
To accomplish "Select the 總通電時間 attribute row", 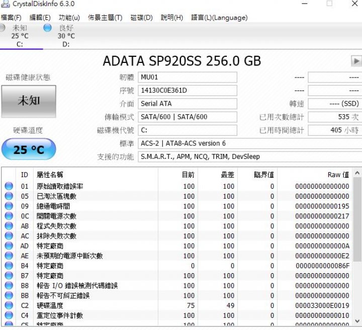I will pyautogui.click(x=177, y=206).
